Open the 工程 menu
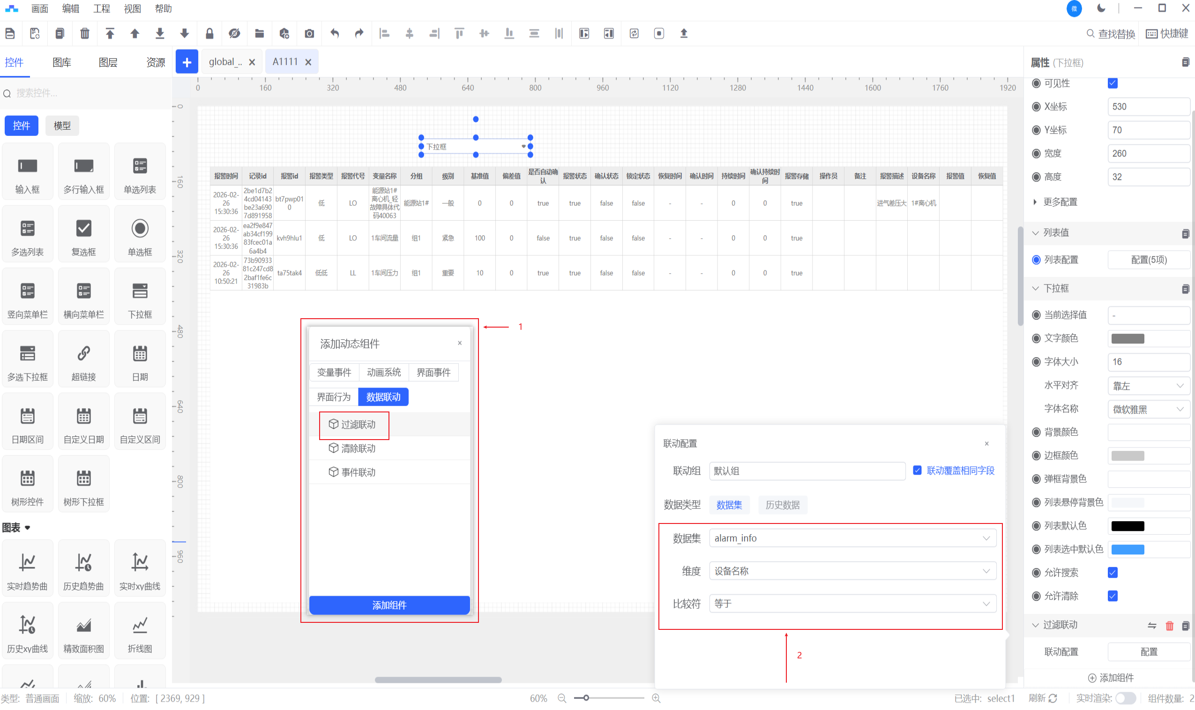Screen dimensions: 1195x710 (x=101, y=8)
